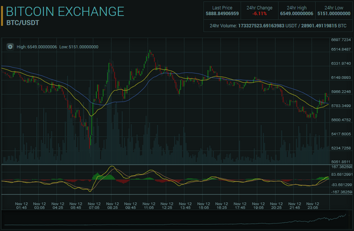Click time axis label Nov 12 15:05
Screen dimensions: 354x231
click(204, 206)
